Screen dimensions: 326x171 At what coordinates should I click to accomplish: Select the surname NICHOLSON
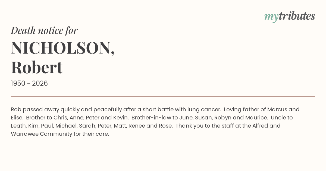(61, 48)
